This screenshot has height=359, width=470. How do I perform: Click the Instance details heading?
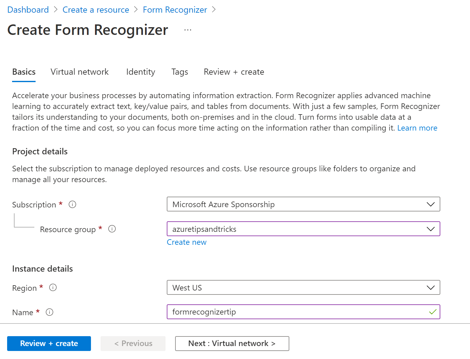click(42, 269)
